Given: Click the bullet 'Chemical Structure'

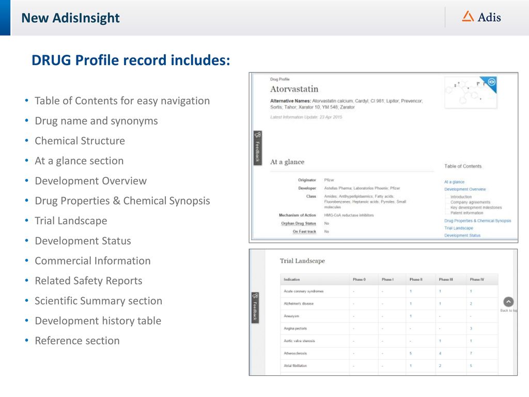Looking at the screenshot, I should 80,141.
